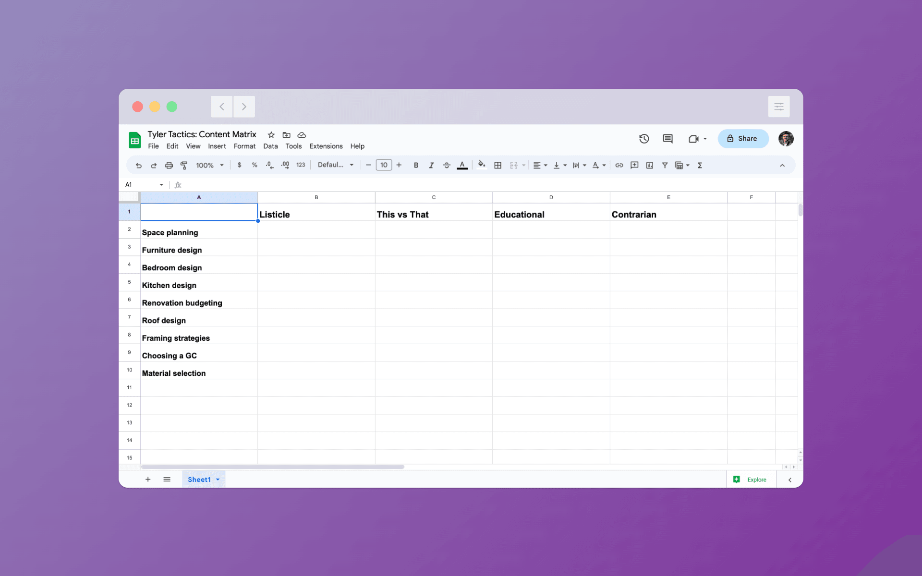Star the Tyler Tactics document

pos(271,135)
